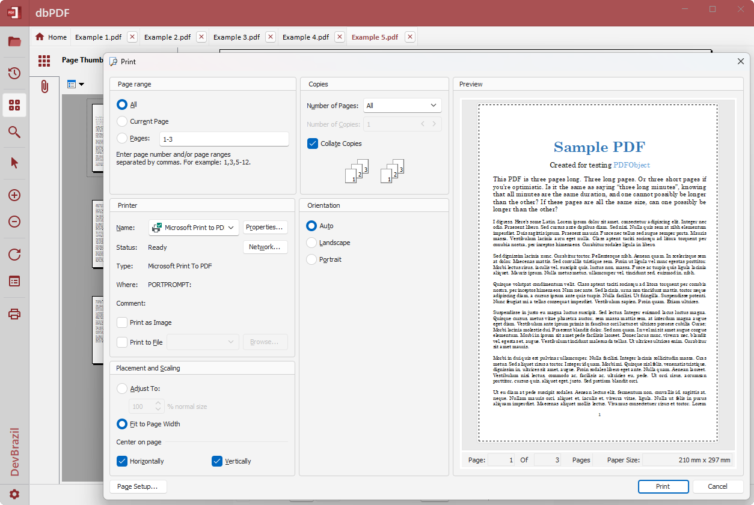Open recent files history icon
The width and height of the screenshot is (754, 505).
pyautogui.click(x=14, y=73)
